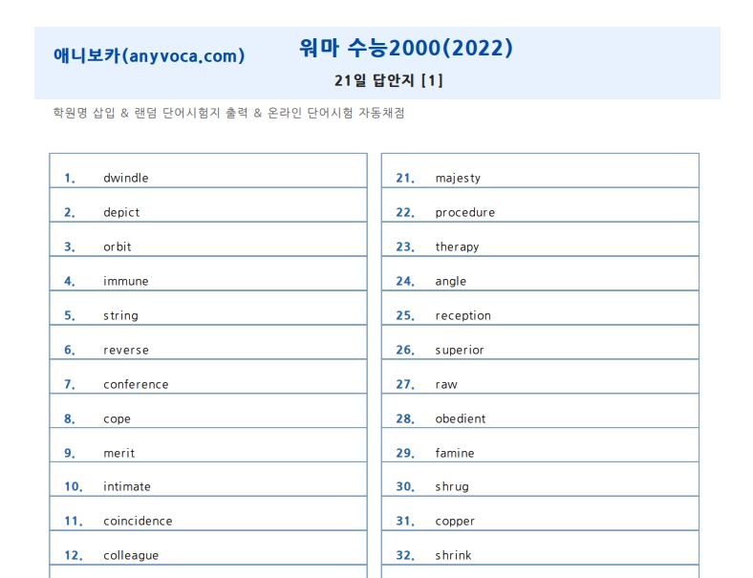Select the word orbit in row 3
This screenshot has width=753, height=578.
(118, 246)
